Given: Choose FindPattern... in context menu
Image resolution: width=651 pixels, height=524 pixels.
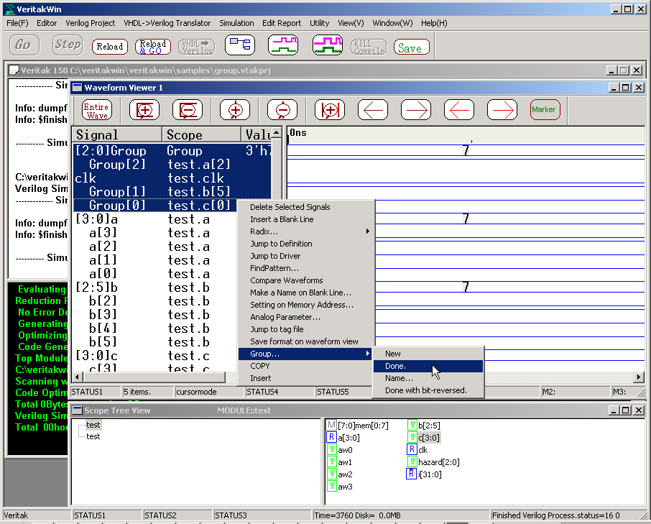Looking at the screenshot, I should [x=305, y=268].
